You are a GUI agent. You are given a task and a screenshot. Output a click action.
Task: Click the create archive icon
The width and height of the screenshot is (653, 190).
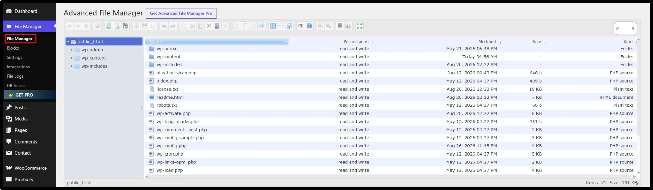tap(329, 26)
